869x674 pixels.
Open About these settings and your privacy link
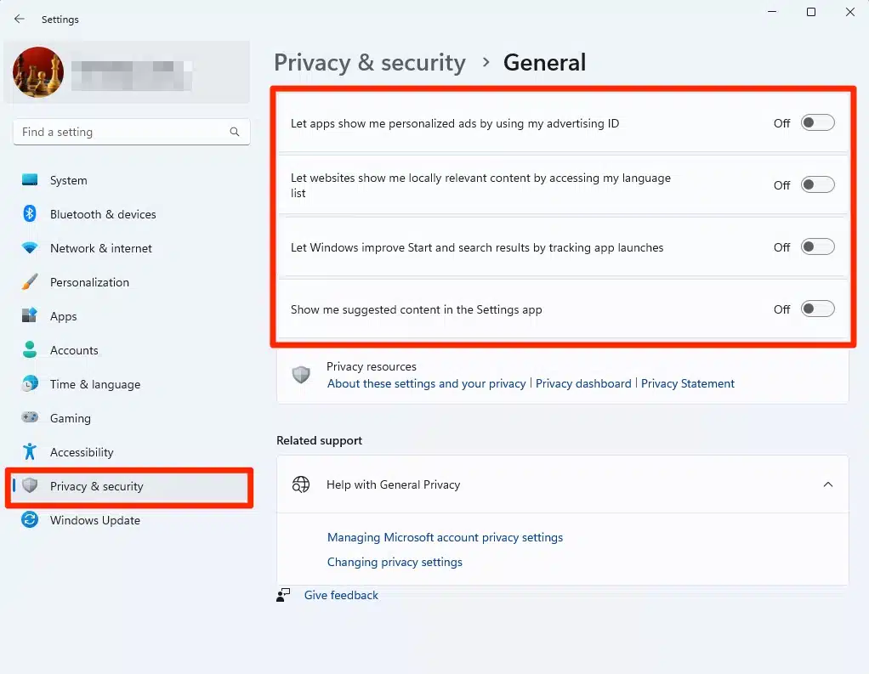[426, 383]
